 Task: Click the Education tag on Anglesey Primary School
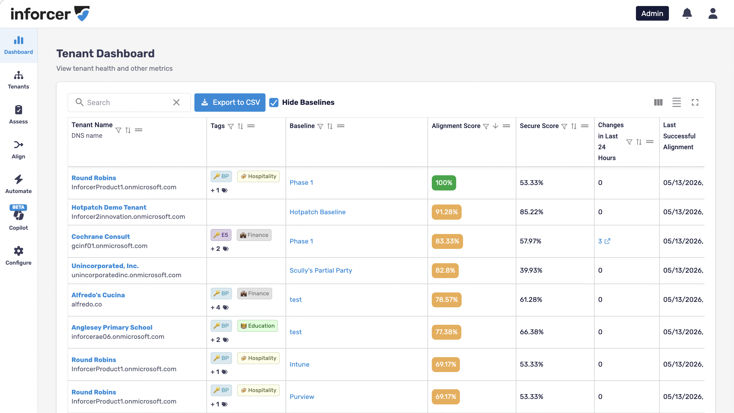coord(257,326)
